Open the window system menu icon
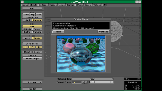 (x=22, y=2)
